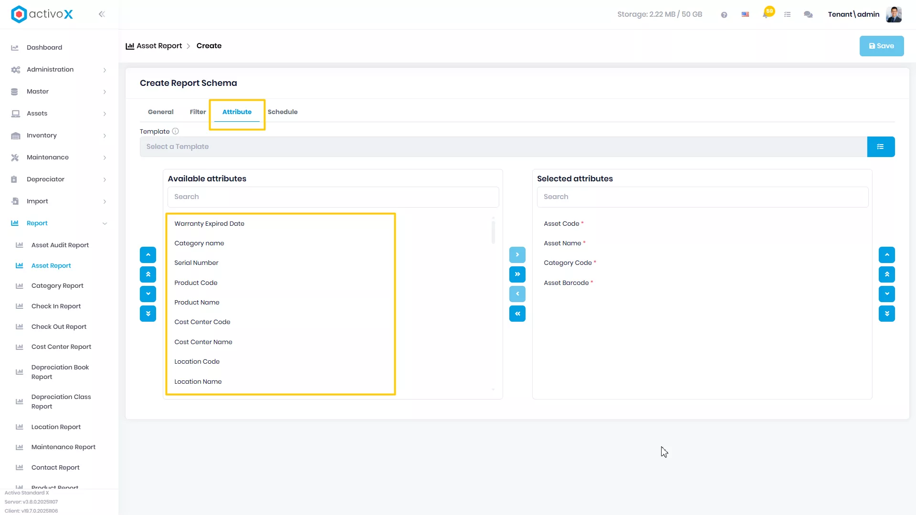The image size is (916, 515).
Task: Move available attribute up one
Action: tap(148, 255)
